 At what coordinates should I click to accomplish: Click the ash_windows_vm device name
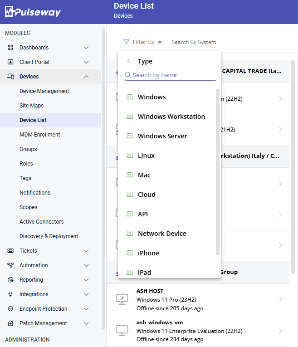point(160,323)
